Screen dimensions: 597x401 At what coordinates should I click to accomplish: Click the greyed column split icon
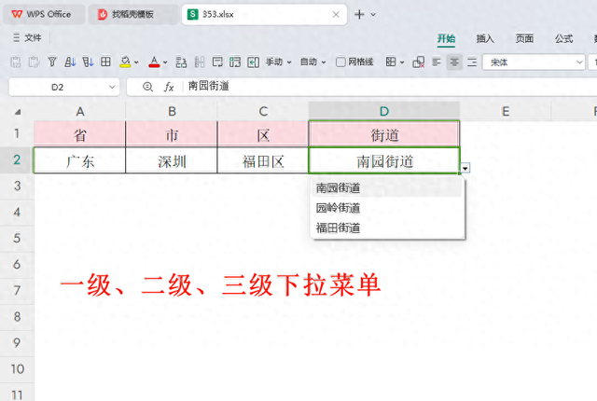pyautogui.click(x=200, y=62)
